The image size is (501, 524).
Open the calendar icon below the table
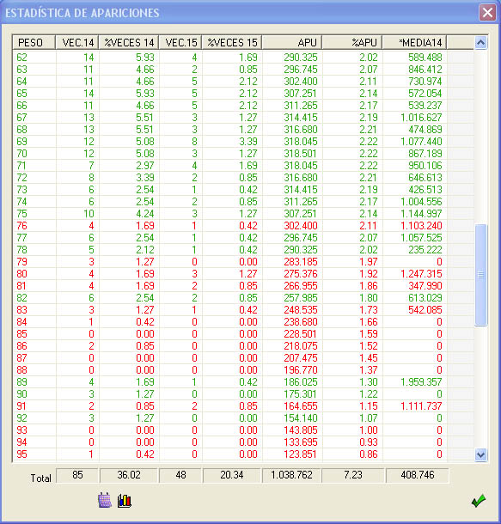[x=105, y=500]
